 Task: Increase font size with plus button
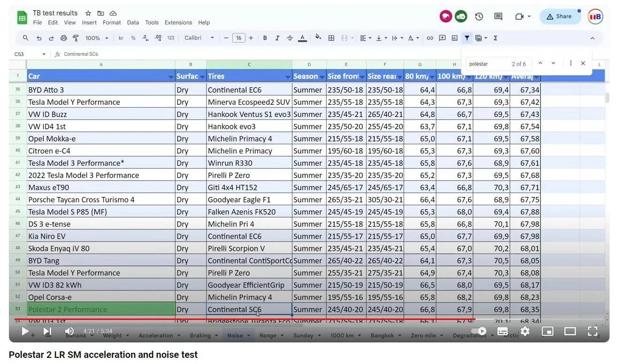pyautogui.click(x=251, y=38)
